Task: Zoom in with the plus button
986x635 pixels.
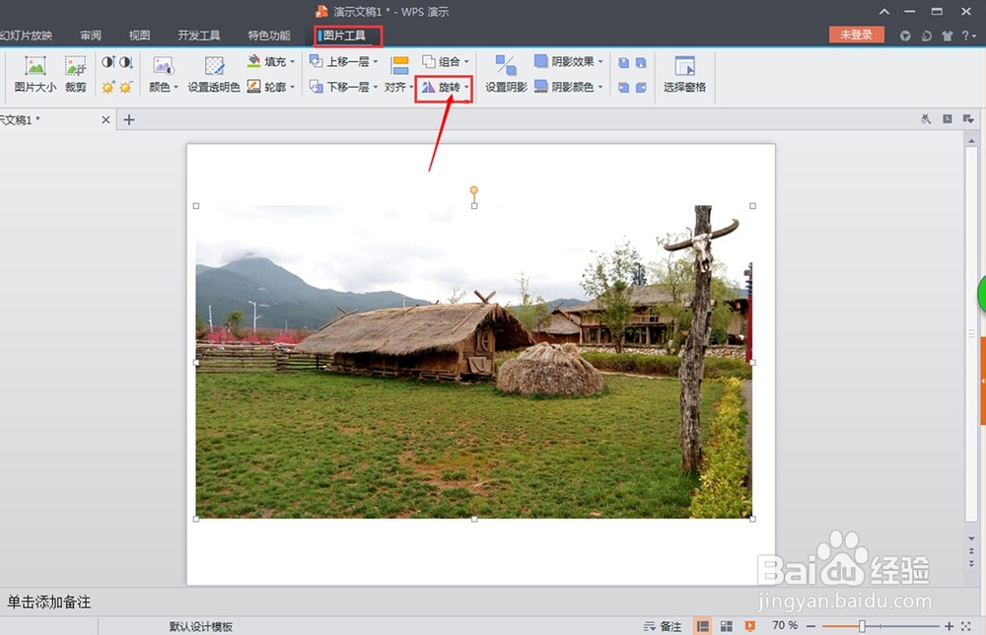Action: point(949,626)
